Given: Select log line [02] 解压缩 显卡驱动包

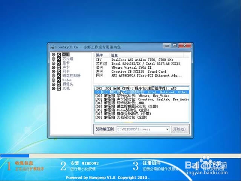Looking at the screenshot, I should click(x=142, y=96).
